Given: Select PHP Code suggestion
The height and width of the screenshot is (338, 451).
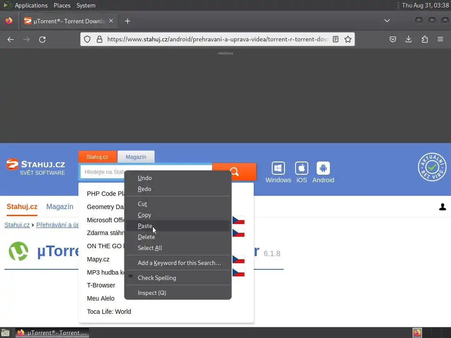Looking at the screenshot, I should tap(106, 194).
